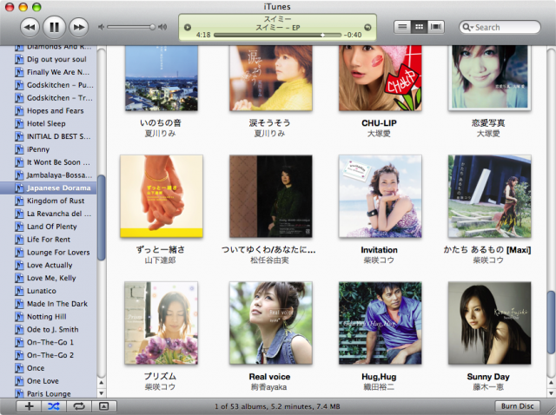Open search magnifier options dropdown
The width and height of the screenshot is (556, 415).
tap(468, 27)
